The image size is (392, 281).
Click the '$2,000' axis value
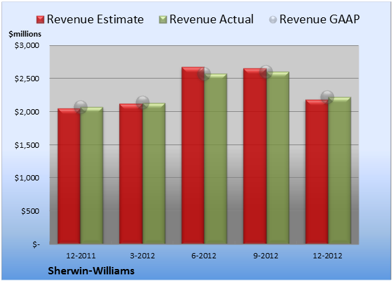[27, 112]
